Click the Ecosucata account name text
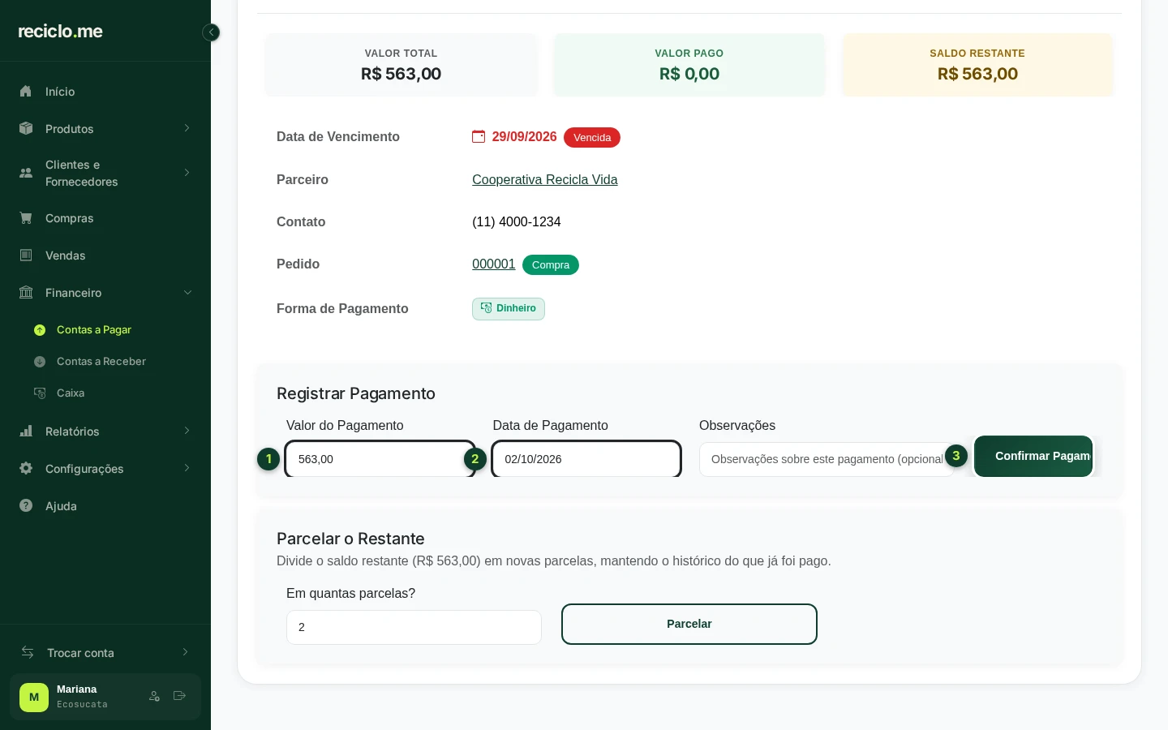1168x730 pixels. click(82, 705)
